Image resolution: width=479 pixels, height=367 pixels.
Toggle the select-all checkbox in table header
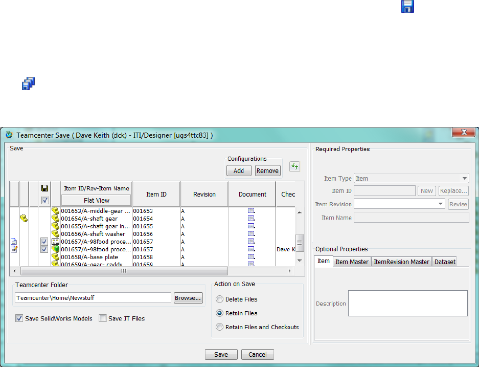[45, 200]
